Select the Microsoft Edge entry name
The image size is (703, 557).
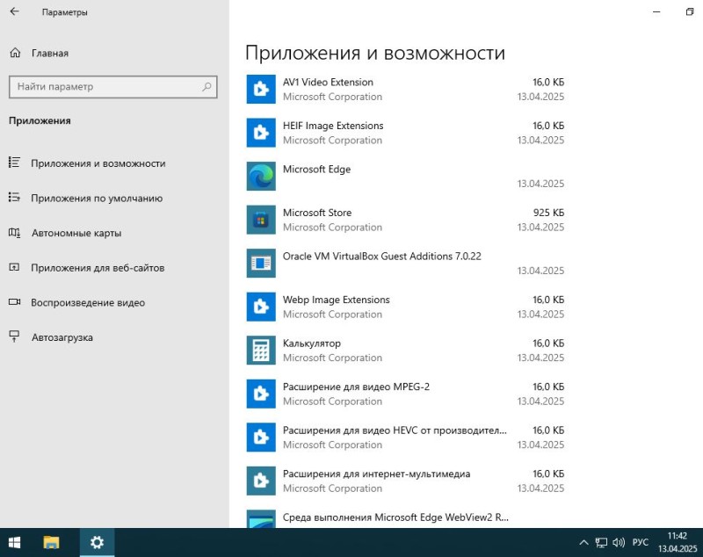(316, 169)
